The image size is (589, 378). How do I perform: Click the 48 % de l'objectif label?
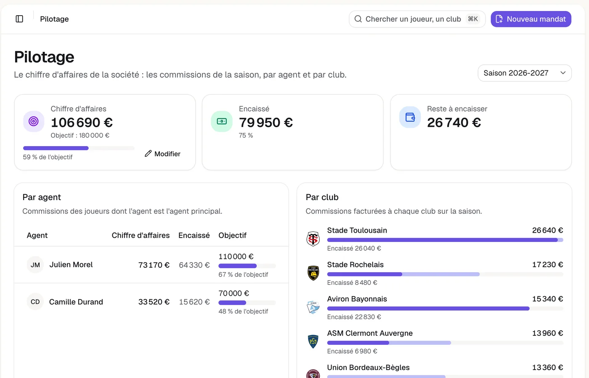pyautogui.click(x=243, y=311)
